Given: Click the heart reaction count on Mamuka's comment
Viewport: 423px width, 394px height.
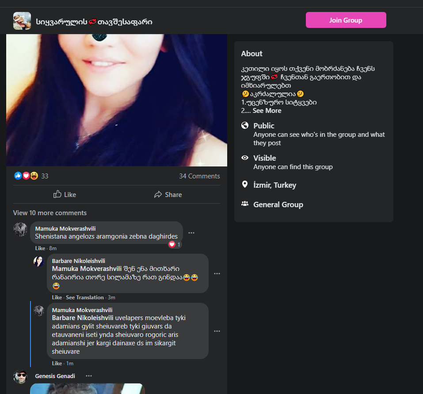Looking at the screenshot, I should click(x=174, y=244).
